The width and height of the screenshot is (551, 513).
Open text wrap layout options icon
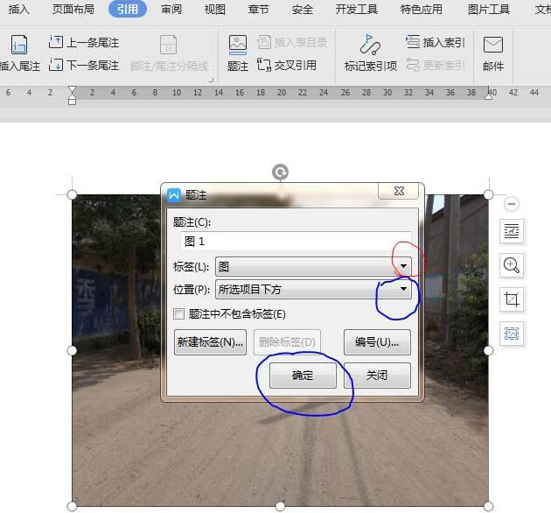pyautogui.click(x=512, y=231)
